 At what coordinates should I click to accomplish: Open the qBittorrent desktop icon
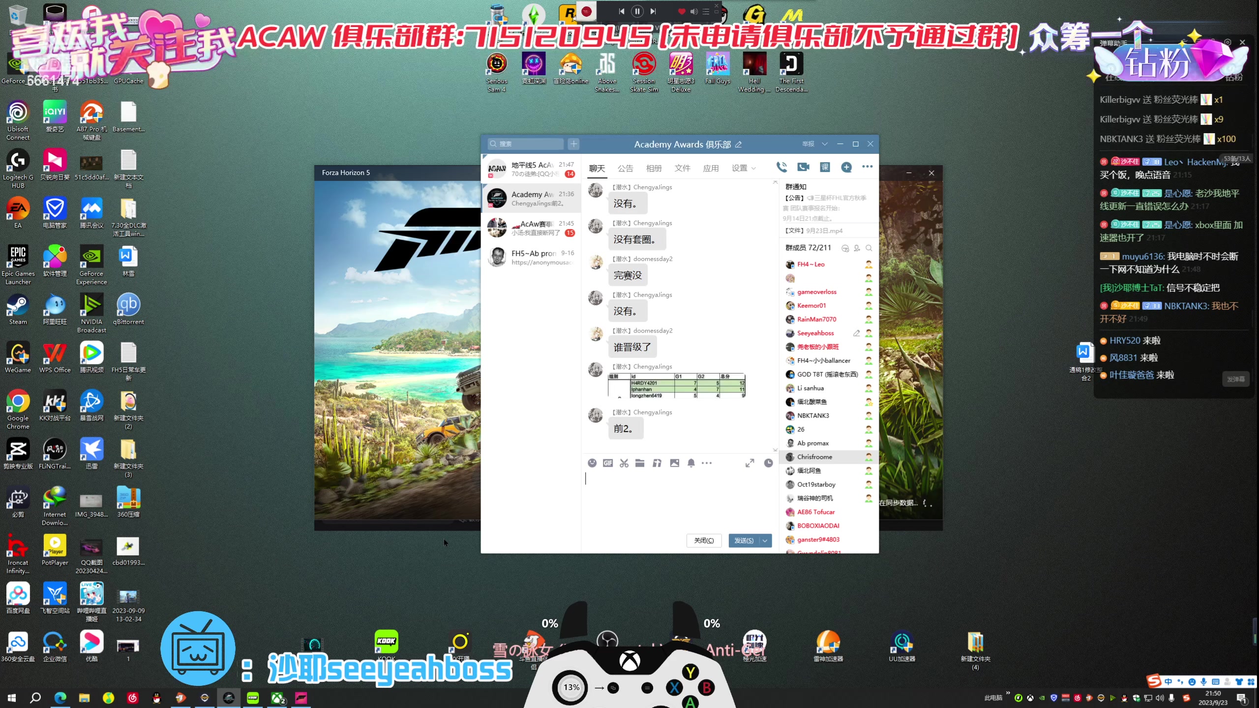[x=128, y=310]
